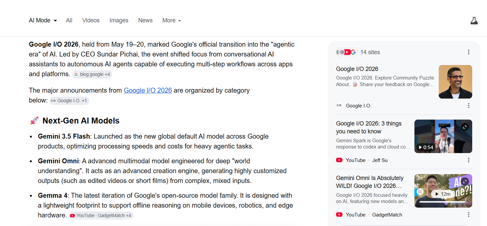
Task: Switch to the All tab
Action: click(x=69, y=20)
